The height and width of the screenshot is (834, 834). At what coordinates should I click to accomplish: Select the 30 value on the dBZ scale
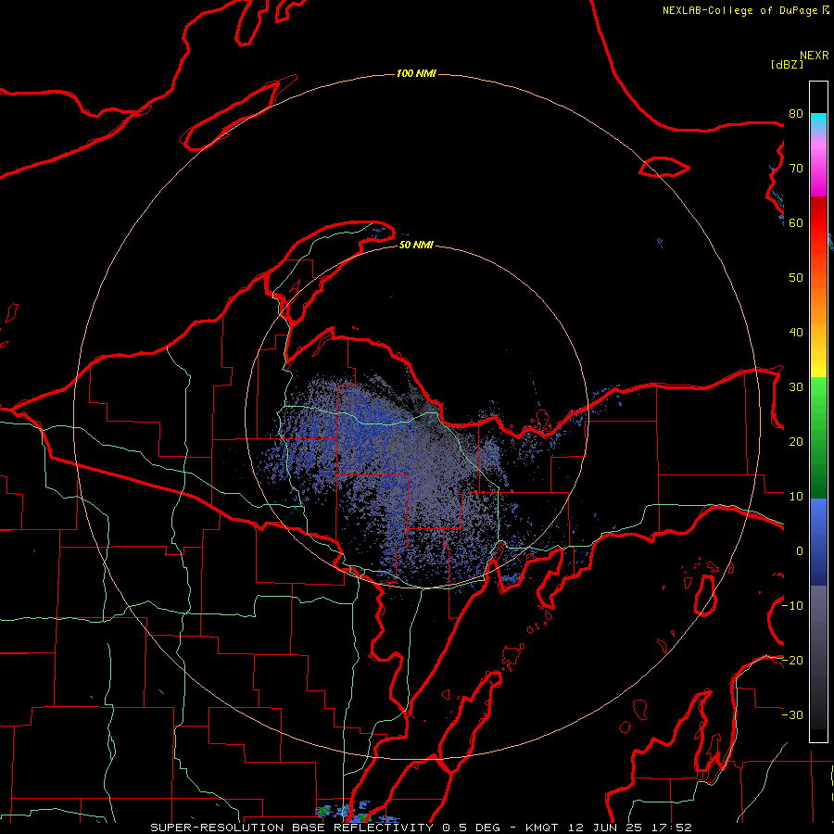(x=796, y=387)
